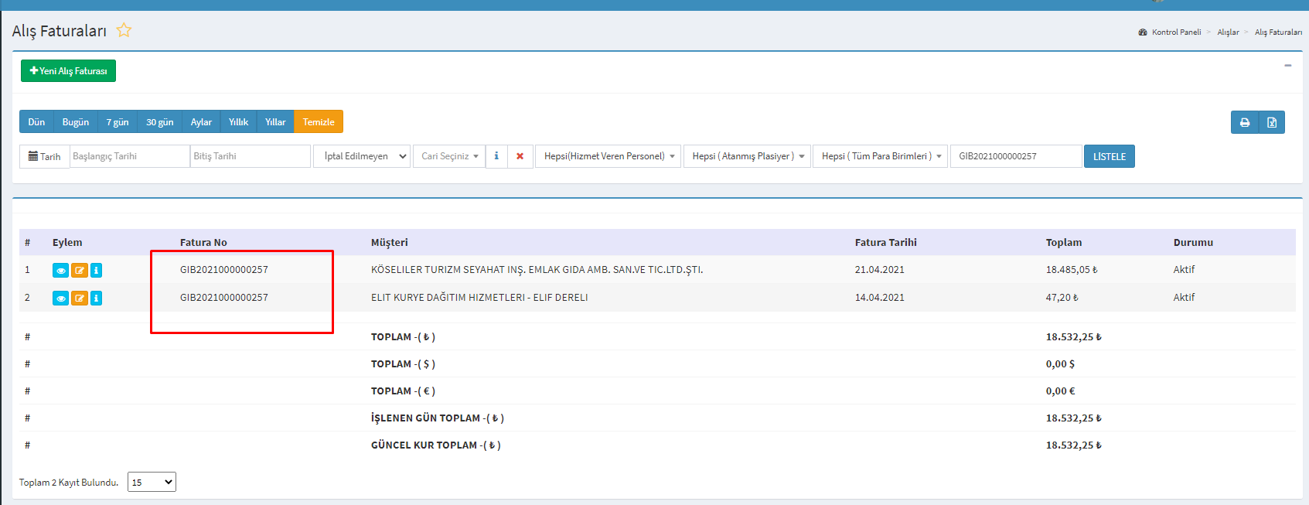Click the Excel export icon button
Screen dimensions: 1309x505
[1272, 122]
